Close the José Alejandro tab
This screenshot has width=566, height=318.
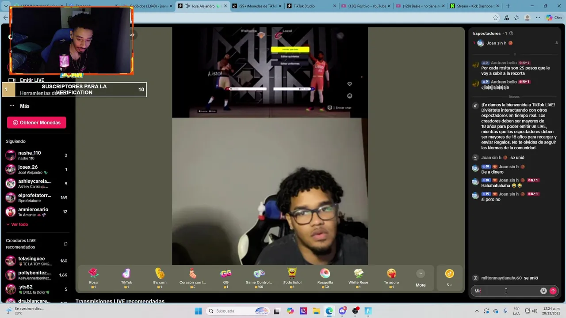(225, 6)
